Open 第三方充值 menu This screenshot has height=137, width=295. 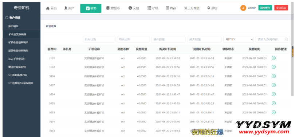click(x=192, y=8)
